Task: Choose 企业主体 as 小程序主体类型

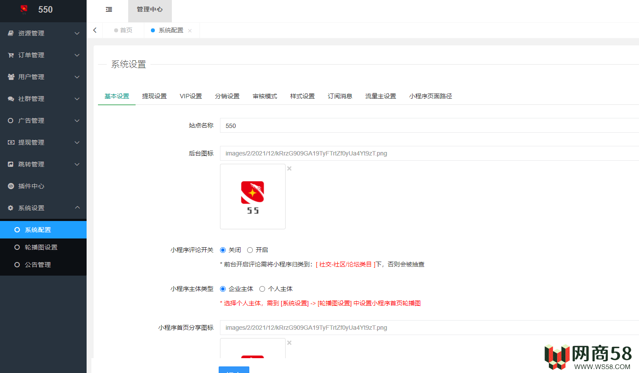Action: (x=223, y=289)
